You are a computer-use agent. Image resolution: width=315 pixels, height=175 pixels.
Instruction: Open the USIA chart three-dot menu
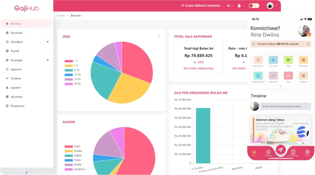click(x=159, y=36)
